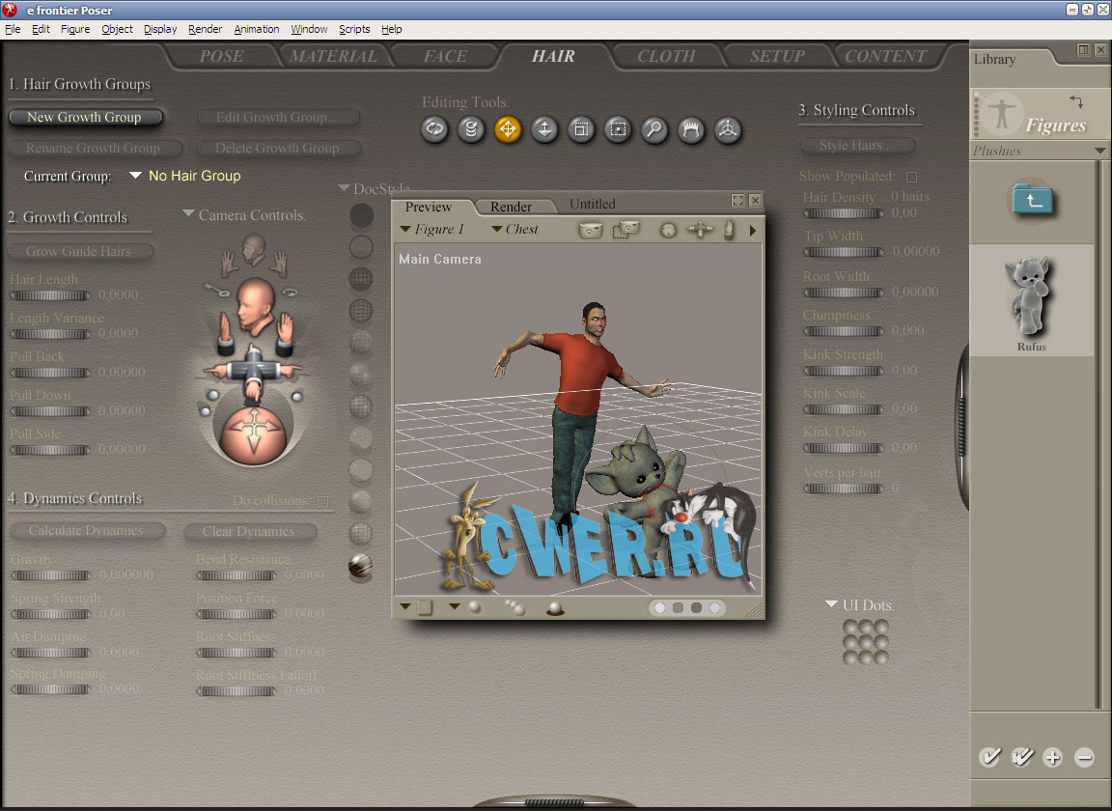The height and width of the screenshot is (811, 1112).
Task: Pick the magnifier tool in Editing Tools
Action: click(x=654, y=129)
